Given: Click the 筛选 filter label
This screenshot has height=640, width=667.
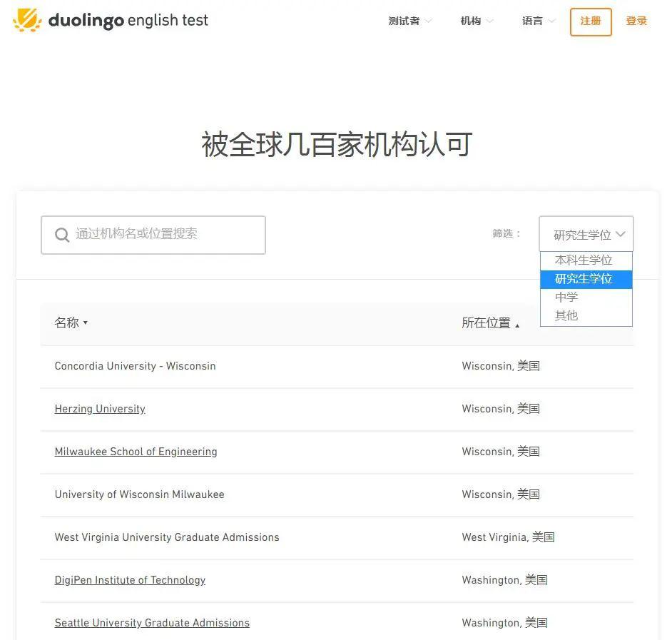Looking at the screenshot, I should (506, 233).
